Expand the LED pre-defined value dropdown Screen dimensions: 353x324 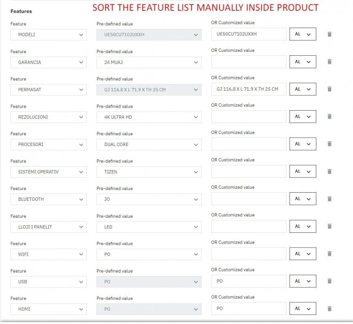coord(148,227)
